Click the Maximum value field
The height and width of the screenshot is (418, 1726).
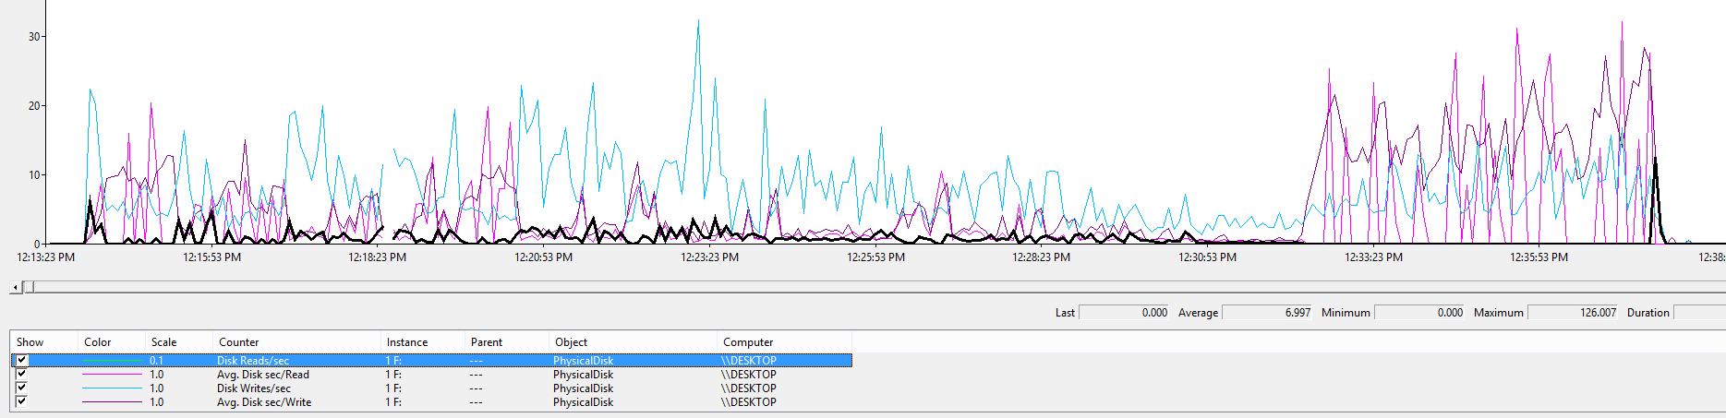point(1573,313)
